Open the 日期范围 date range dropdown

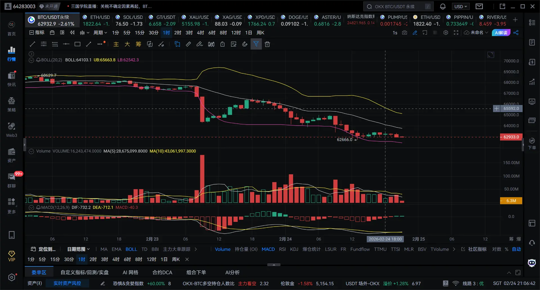[x=78, y=249]
